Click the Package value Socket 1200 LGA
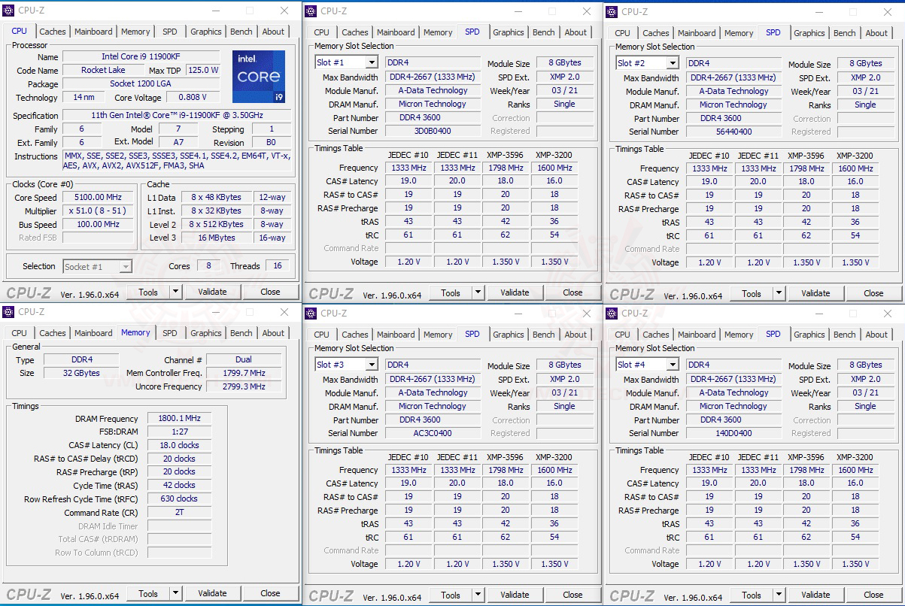Image resolution: width=905 pixels, height=606 pixels. click(x=141, y=83)
